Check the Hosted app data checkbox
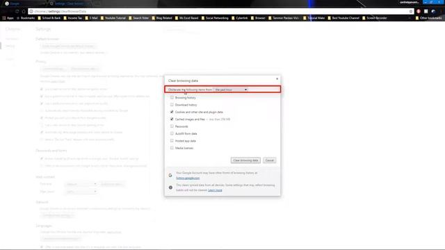The image size is (445, 250). [x=172, y=140]
